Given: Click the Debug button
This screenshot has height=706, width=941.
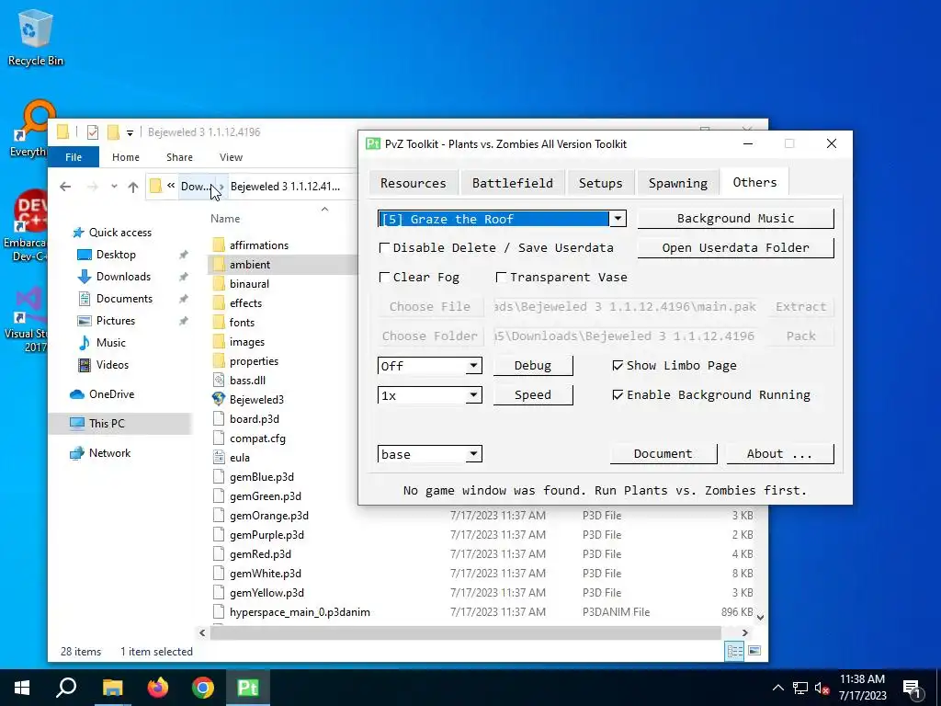Looking at the screenshot, I should pos(533,366).
